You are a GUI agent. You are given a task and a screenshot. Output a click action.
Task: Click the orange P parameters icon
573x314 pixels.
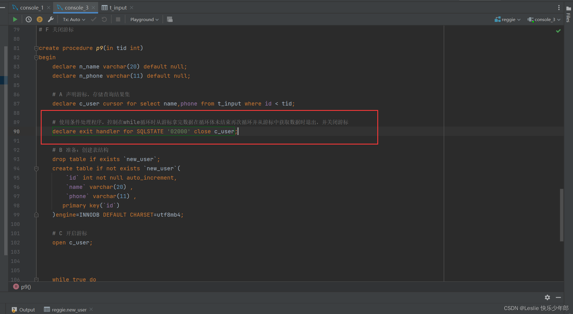click(40, 19)
